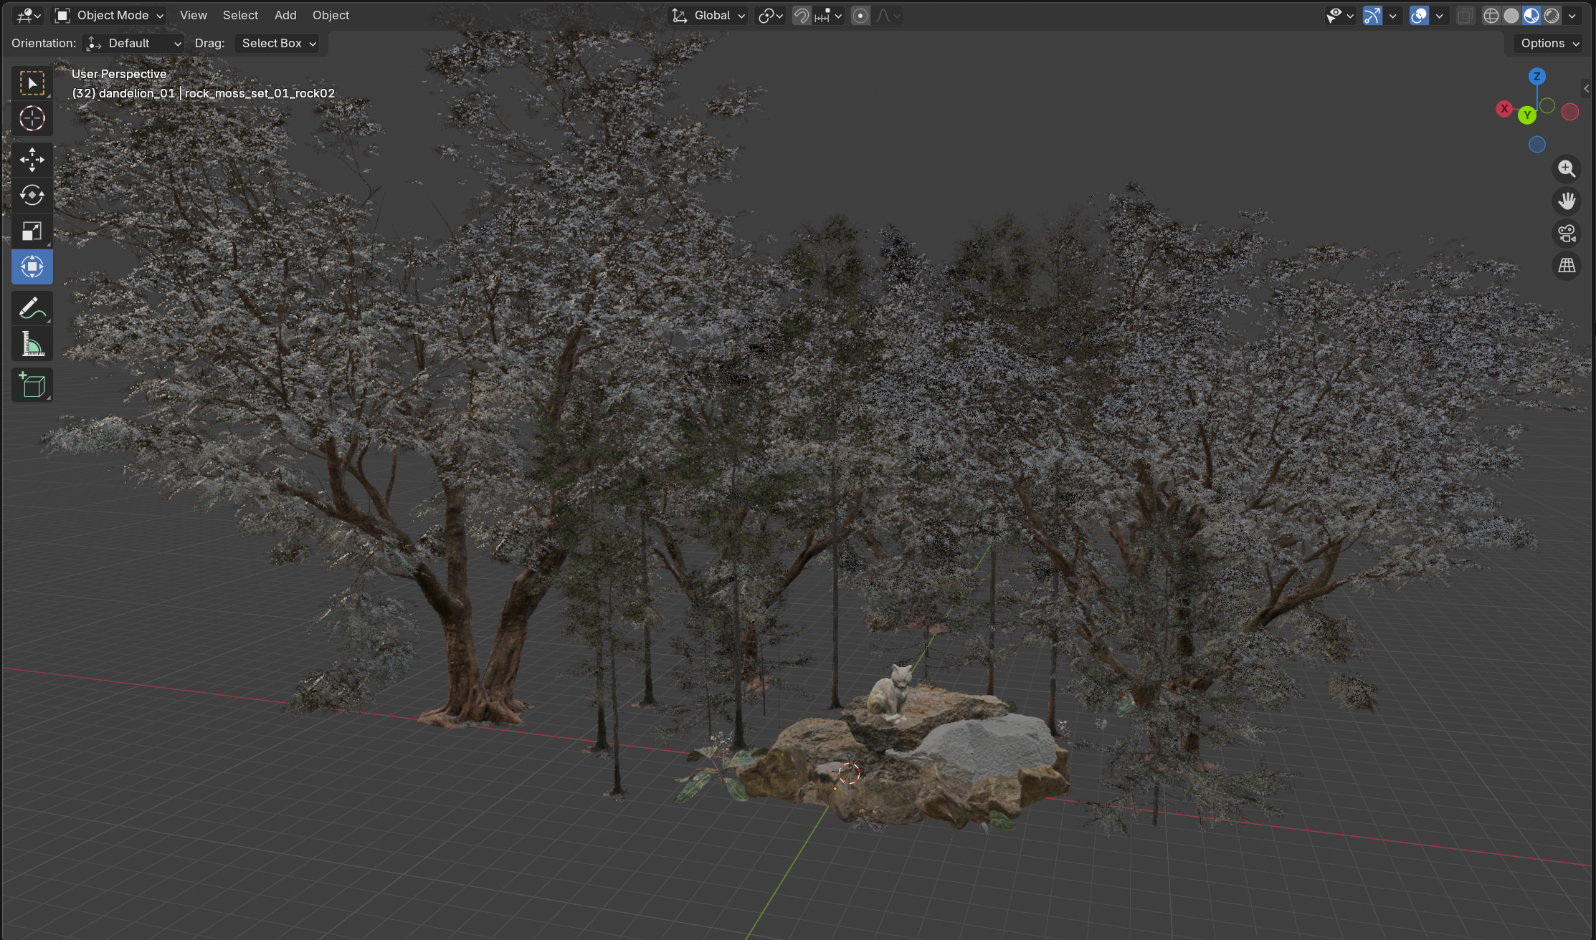Image resolution: width=1596 pixels, height=940 pixels.
Task: Open the Select menu
Action: [x=239, y=15]
